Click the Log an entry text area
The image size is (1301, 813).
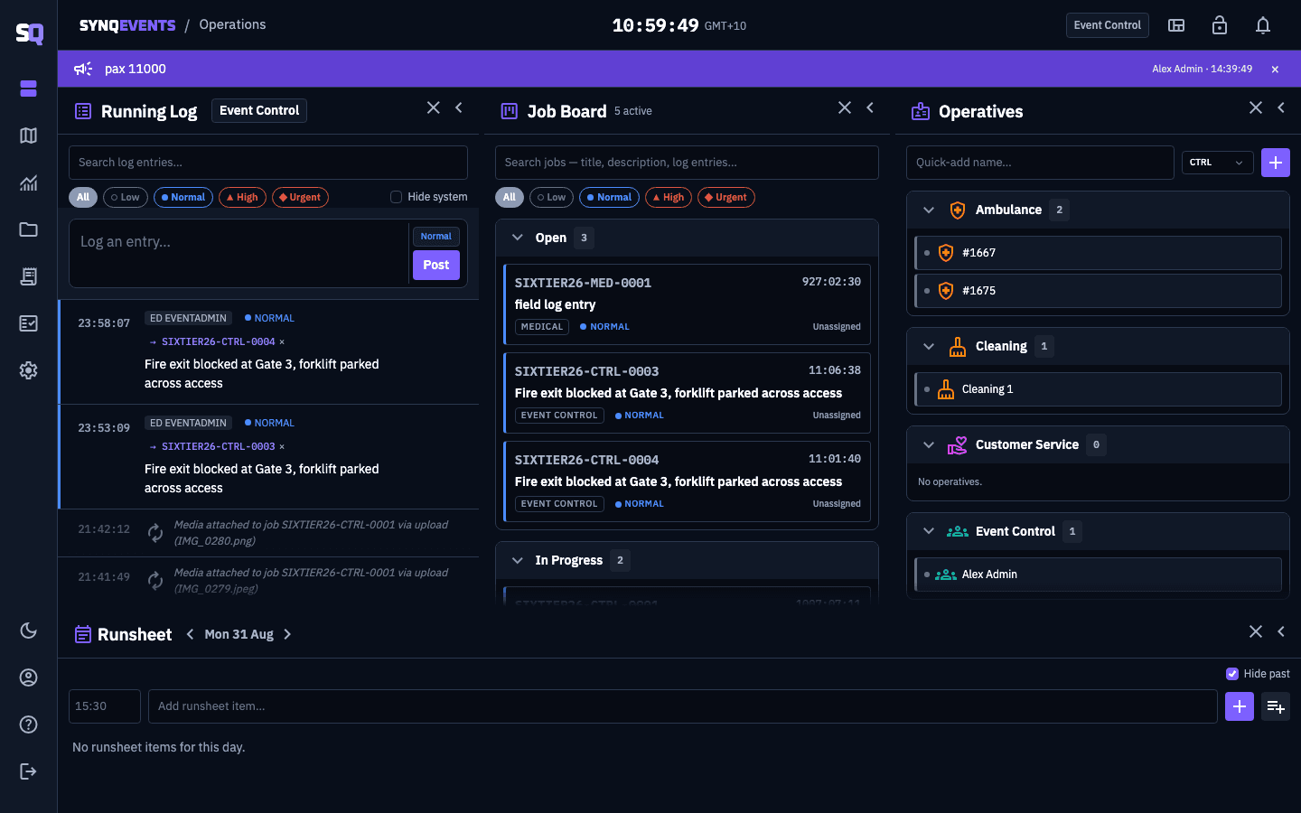(x=239, y=253)
